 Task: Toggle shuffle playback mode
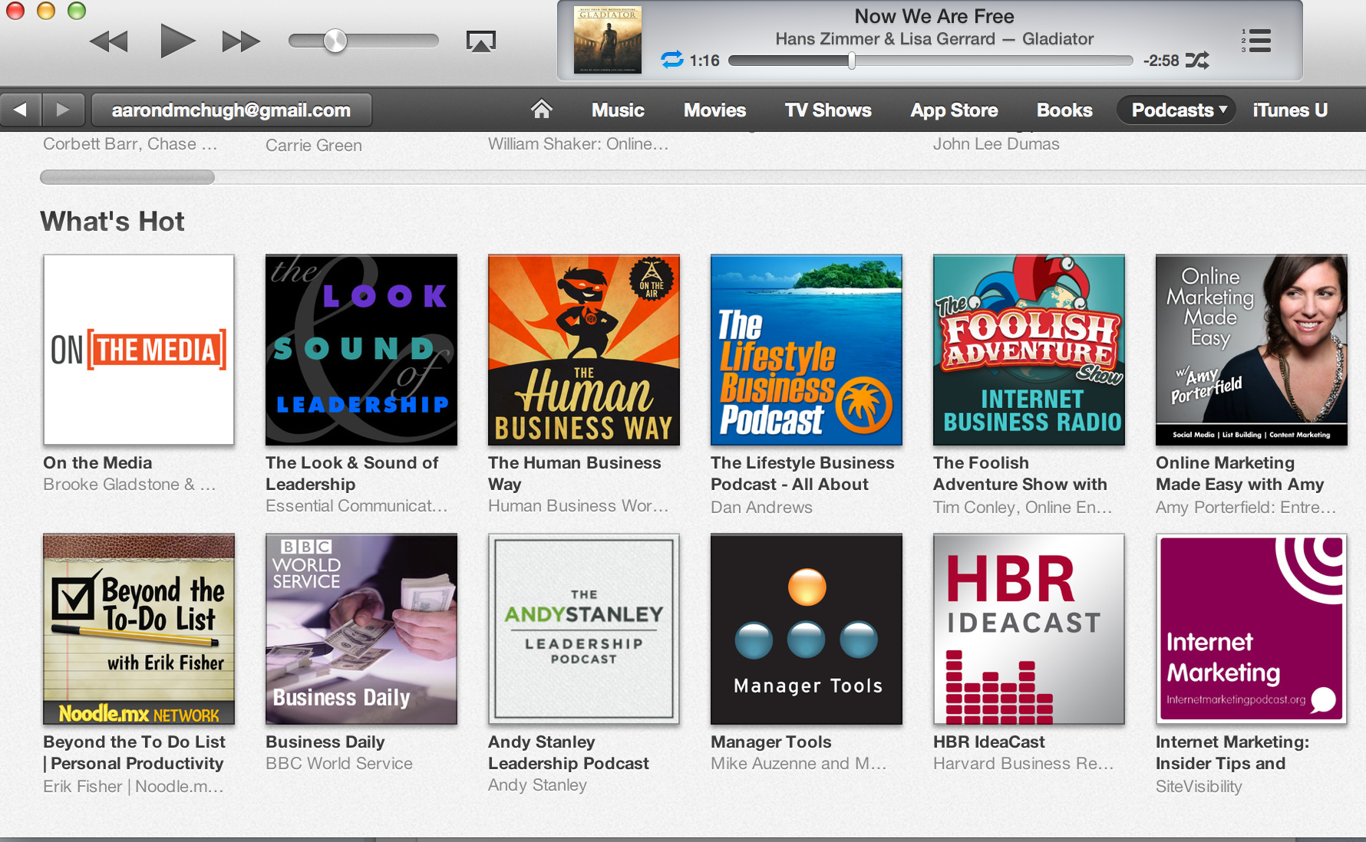coord(1197,60)
